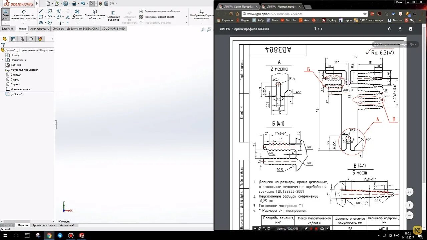Image resolution: width=427 pixels, height=240 pixels.
Task: Toggle the Select arrow tool in the toolbar
Action: pos(91,3)
